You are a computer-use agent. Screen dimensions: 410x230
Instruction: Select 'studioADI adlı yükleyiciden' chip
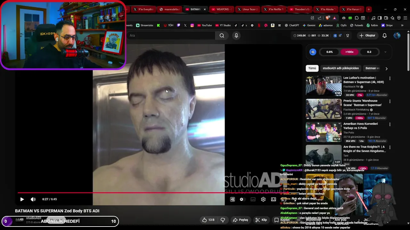[340, 68]
